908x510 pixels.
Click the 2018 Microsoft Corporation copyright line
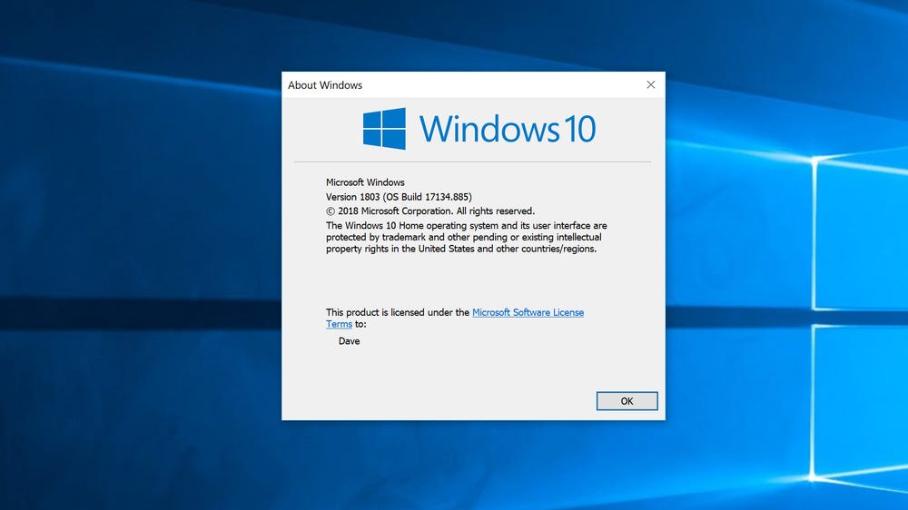click(x=430, y=211)
